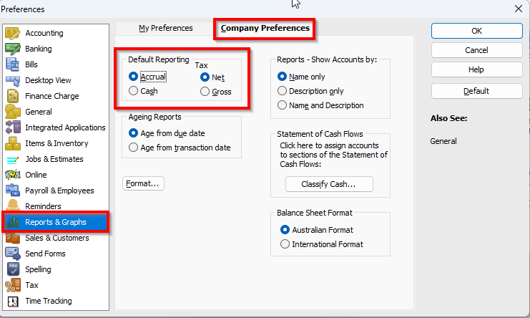The width and height of the screenshot is (530, 318).
Task: Open the Company Preferences tab
Action: pos(265,28)
